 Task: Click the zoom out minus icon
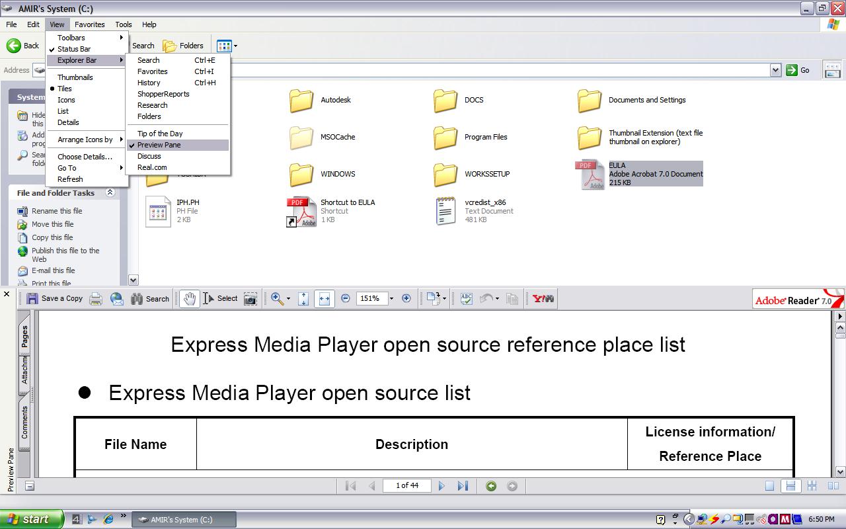pyautogui.click(x=345, y=299)
